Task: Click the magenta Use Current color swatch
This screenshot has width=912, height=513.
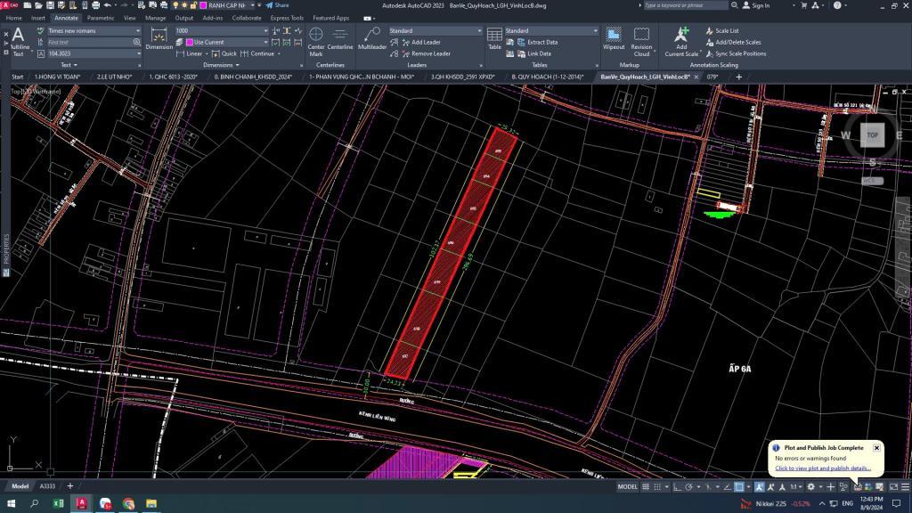Action: (x=190, y=42)
